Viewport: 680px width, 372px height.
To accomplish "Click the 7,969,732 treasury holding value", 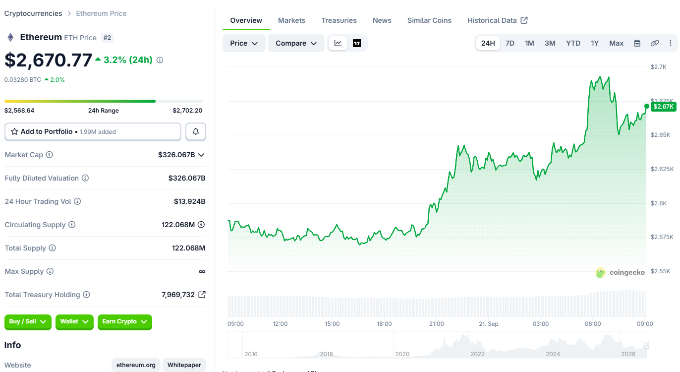I will 178,295.
